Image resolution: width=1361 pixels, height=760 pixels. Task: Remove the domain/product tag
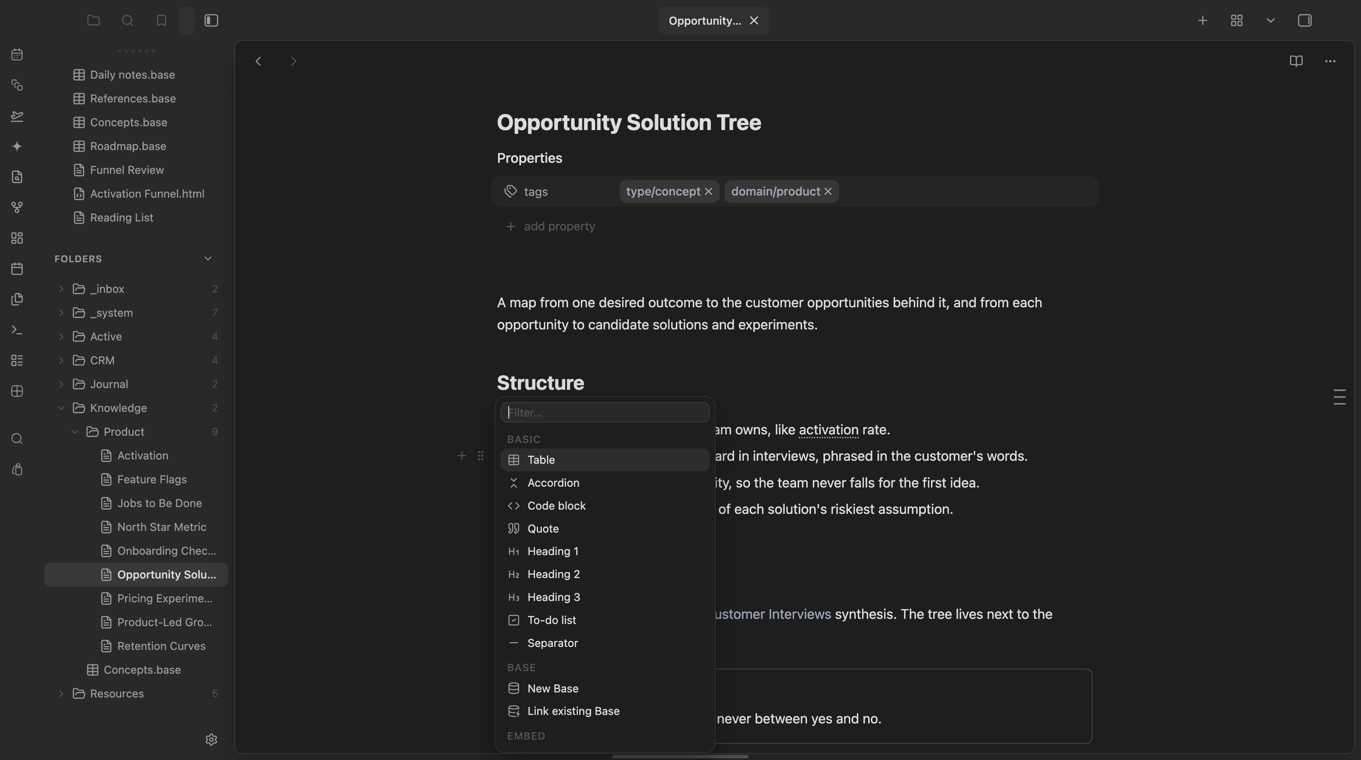pos(828,192)
